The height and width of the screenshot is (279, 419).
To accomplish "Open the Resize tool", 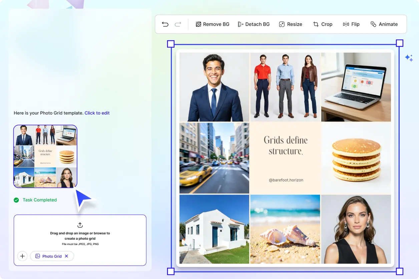I will point(290,24).
